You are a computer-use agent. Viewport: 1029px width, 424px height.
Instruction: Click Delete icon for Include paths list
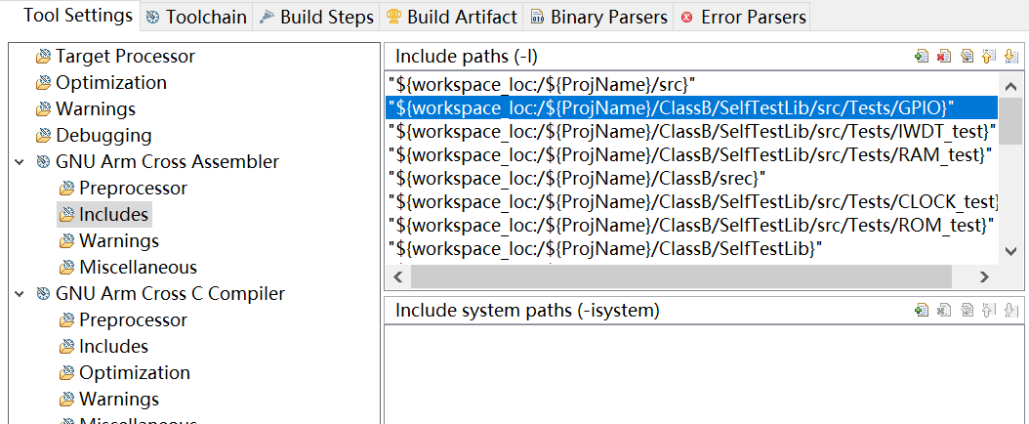click(x=944, y=57)
